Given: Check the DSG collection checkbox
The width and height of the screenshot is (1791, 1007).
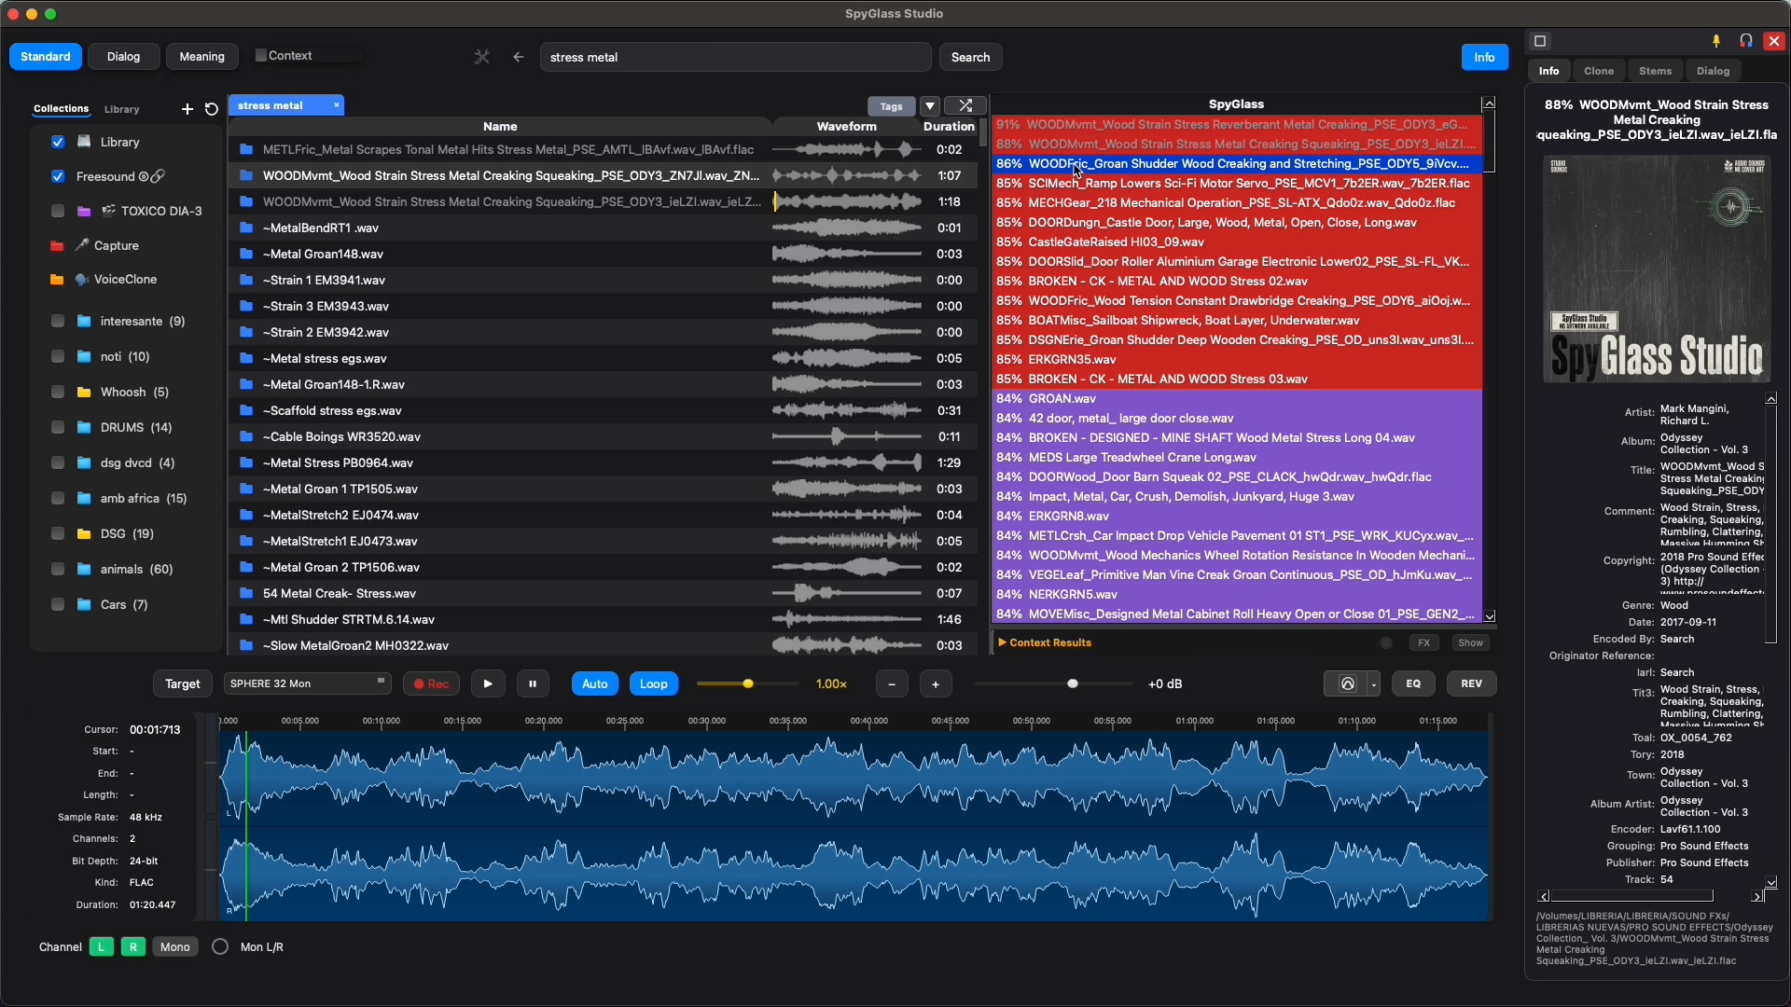Looking at the screenshot, I should tap(58, 533).
